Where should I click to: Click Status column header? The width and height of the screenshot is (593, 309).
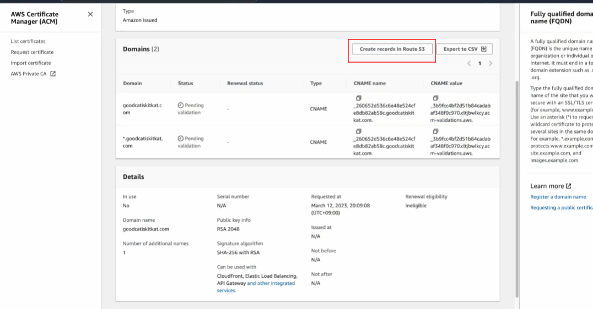coord(185,84)
